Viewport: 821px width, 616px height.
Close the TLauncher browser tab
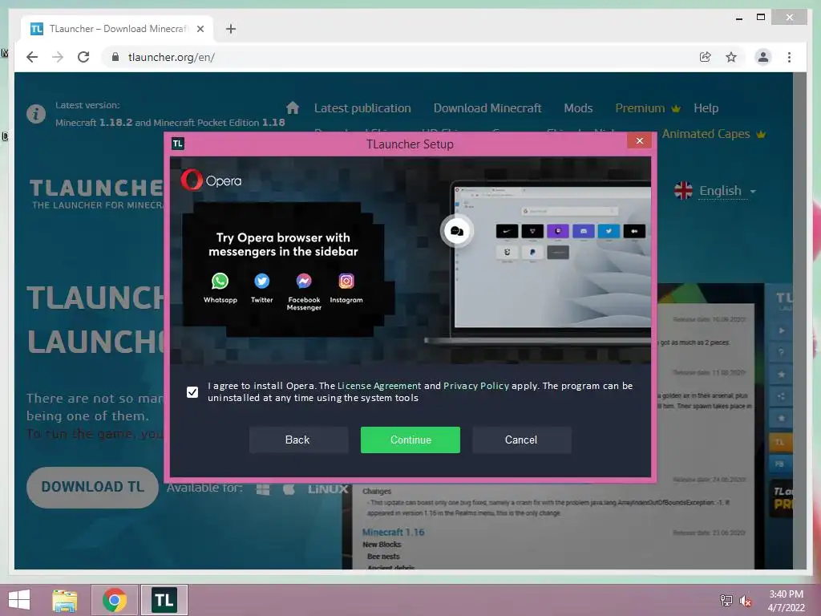point(200,29)
